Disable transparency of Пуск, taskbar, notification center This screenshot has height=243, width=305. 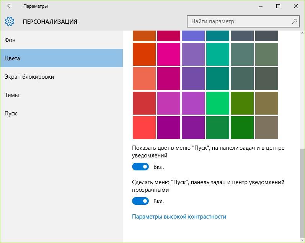pos(140,201)
